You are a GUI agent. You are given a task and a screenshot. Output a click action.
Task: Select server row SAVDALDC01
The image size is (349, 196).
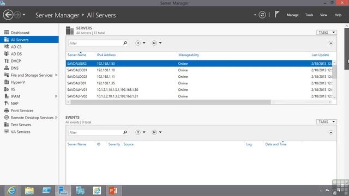click(x=199, y=70)
